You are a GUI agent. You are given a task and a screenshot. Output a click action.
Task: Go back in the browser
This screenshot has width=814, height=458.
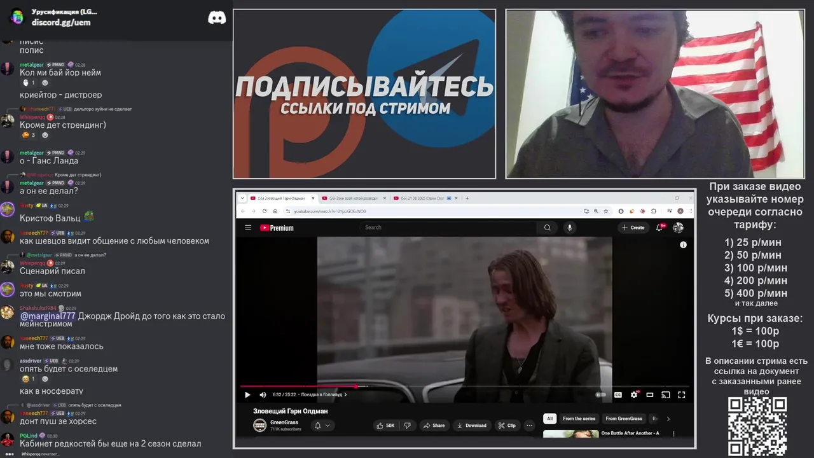point(242,211)
